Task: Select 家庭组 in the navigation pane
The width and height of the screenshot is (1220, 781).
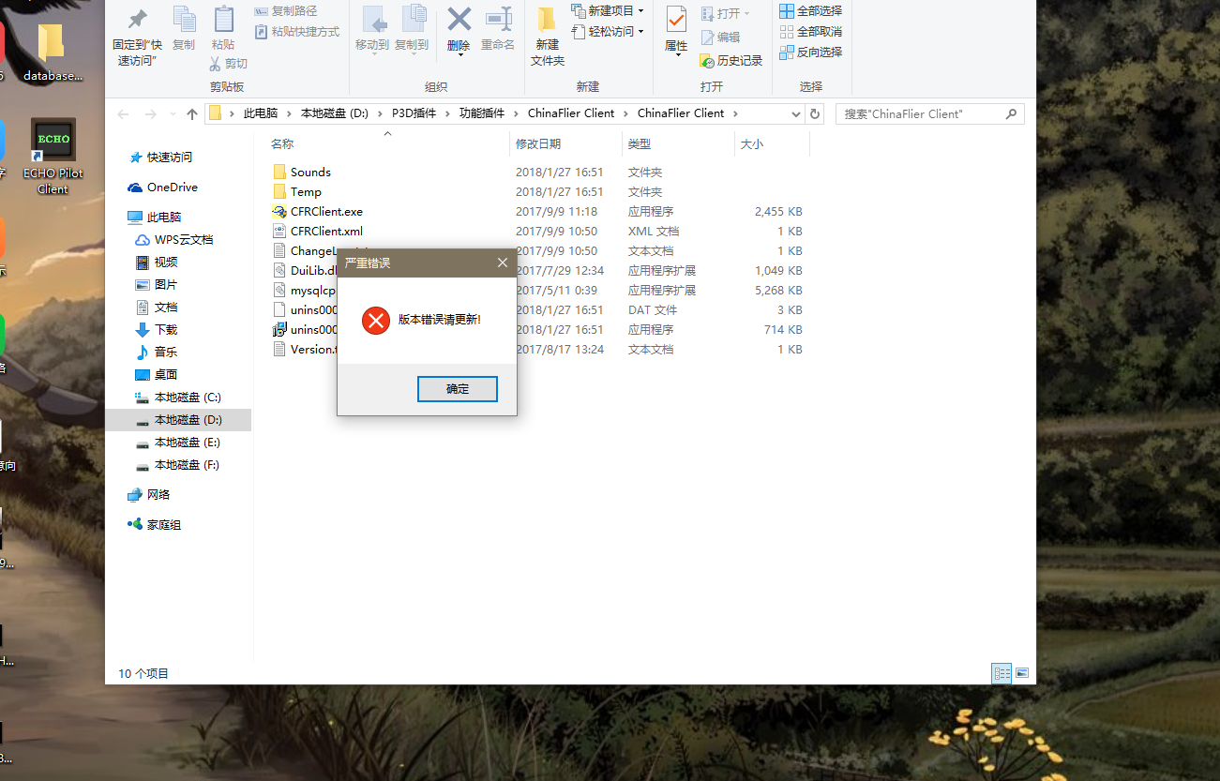Action: pos(164,525)
